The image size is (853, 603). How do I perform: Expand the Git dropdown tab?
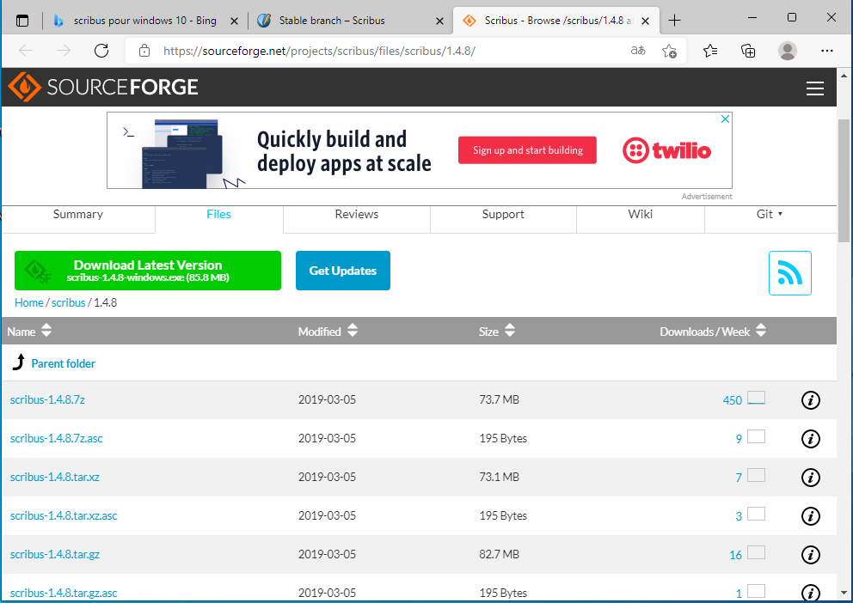(770, 214)
